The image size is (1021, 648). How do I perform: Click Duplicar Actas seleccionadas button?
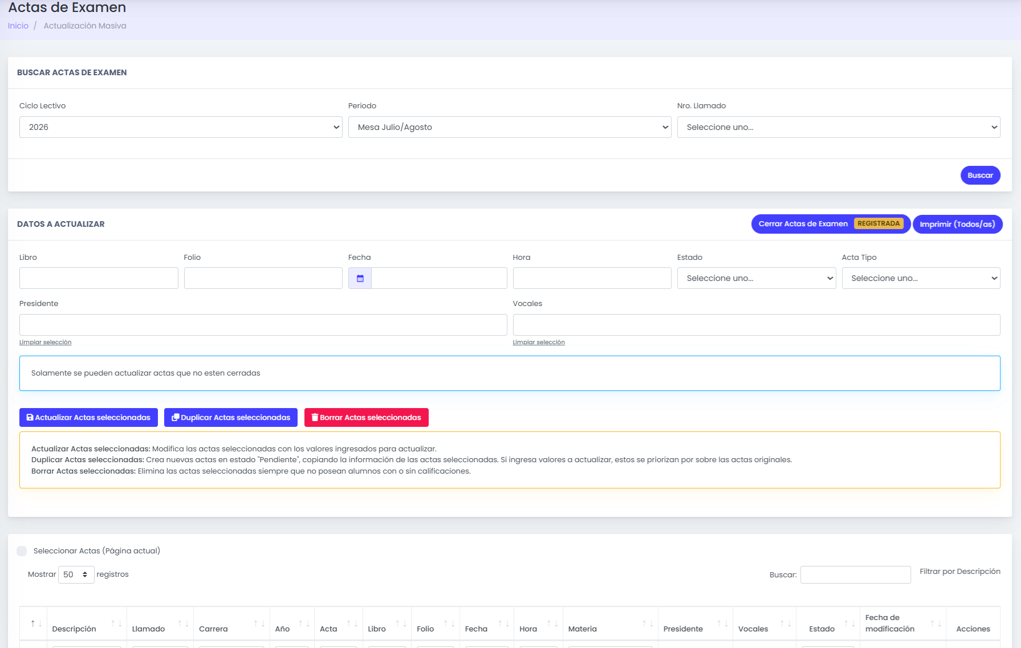tap(231, 417)
